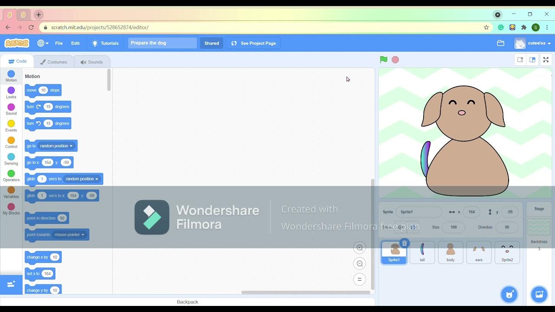Click the set x to 164 block

pos(40,274)
